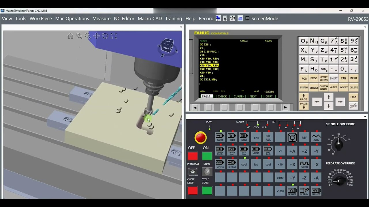Viewport: 369px width, 207px height.
Task: Click the right arrow cursor key on keypad
Action: click(340, 101)
